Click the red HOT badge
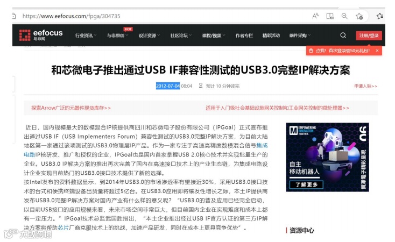The width and height of the screenshot is (395, 242). 128,29
